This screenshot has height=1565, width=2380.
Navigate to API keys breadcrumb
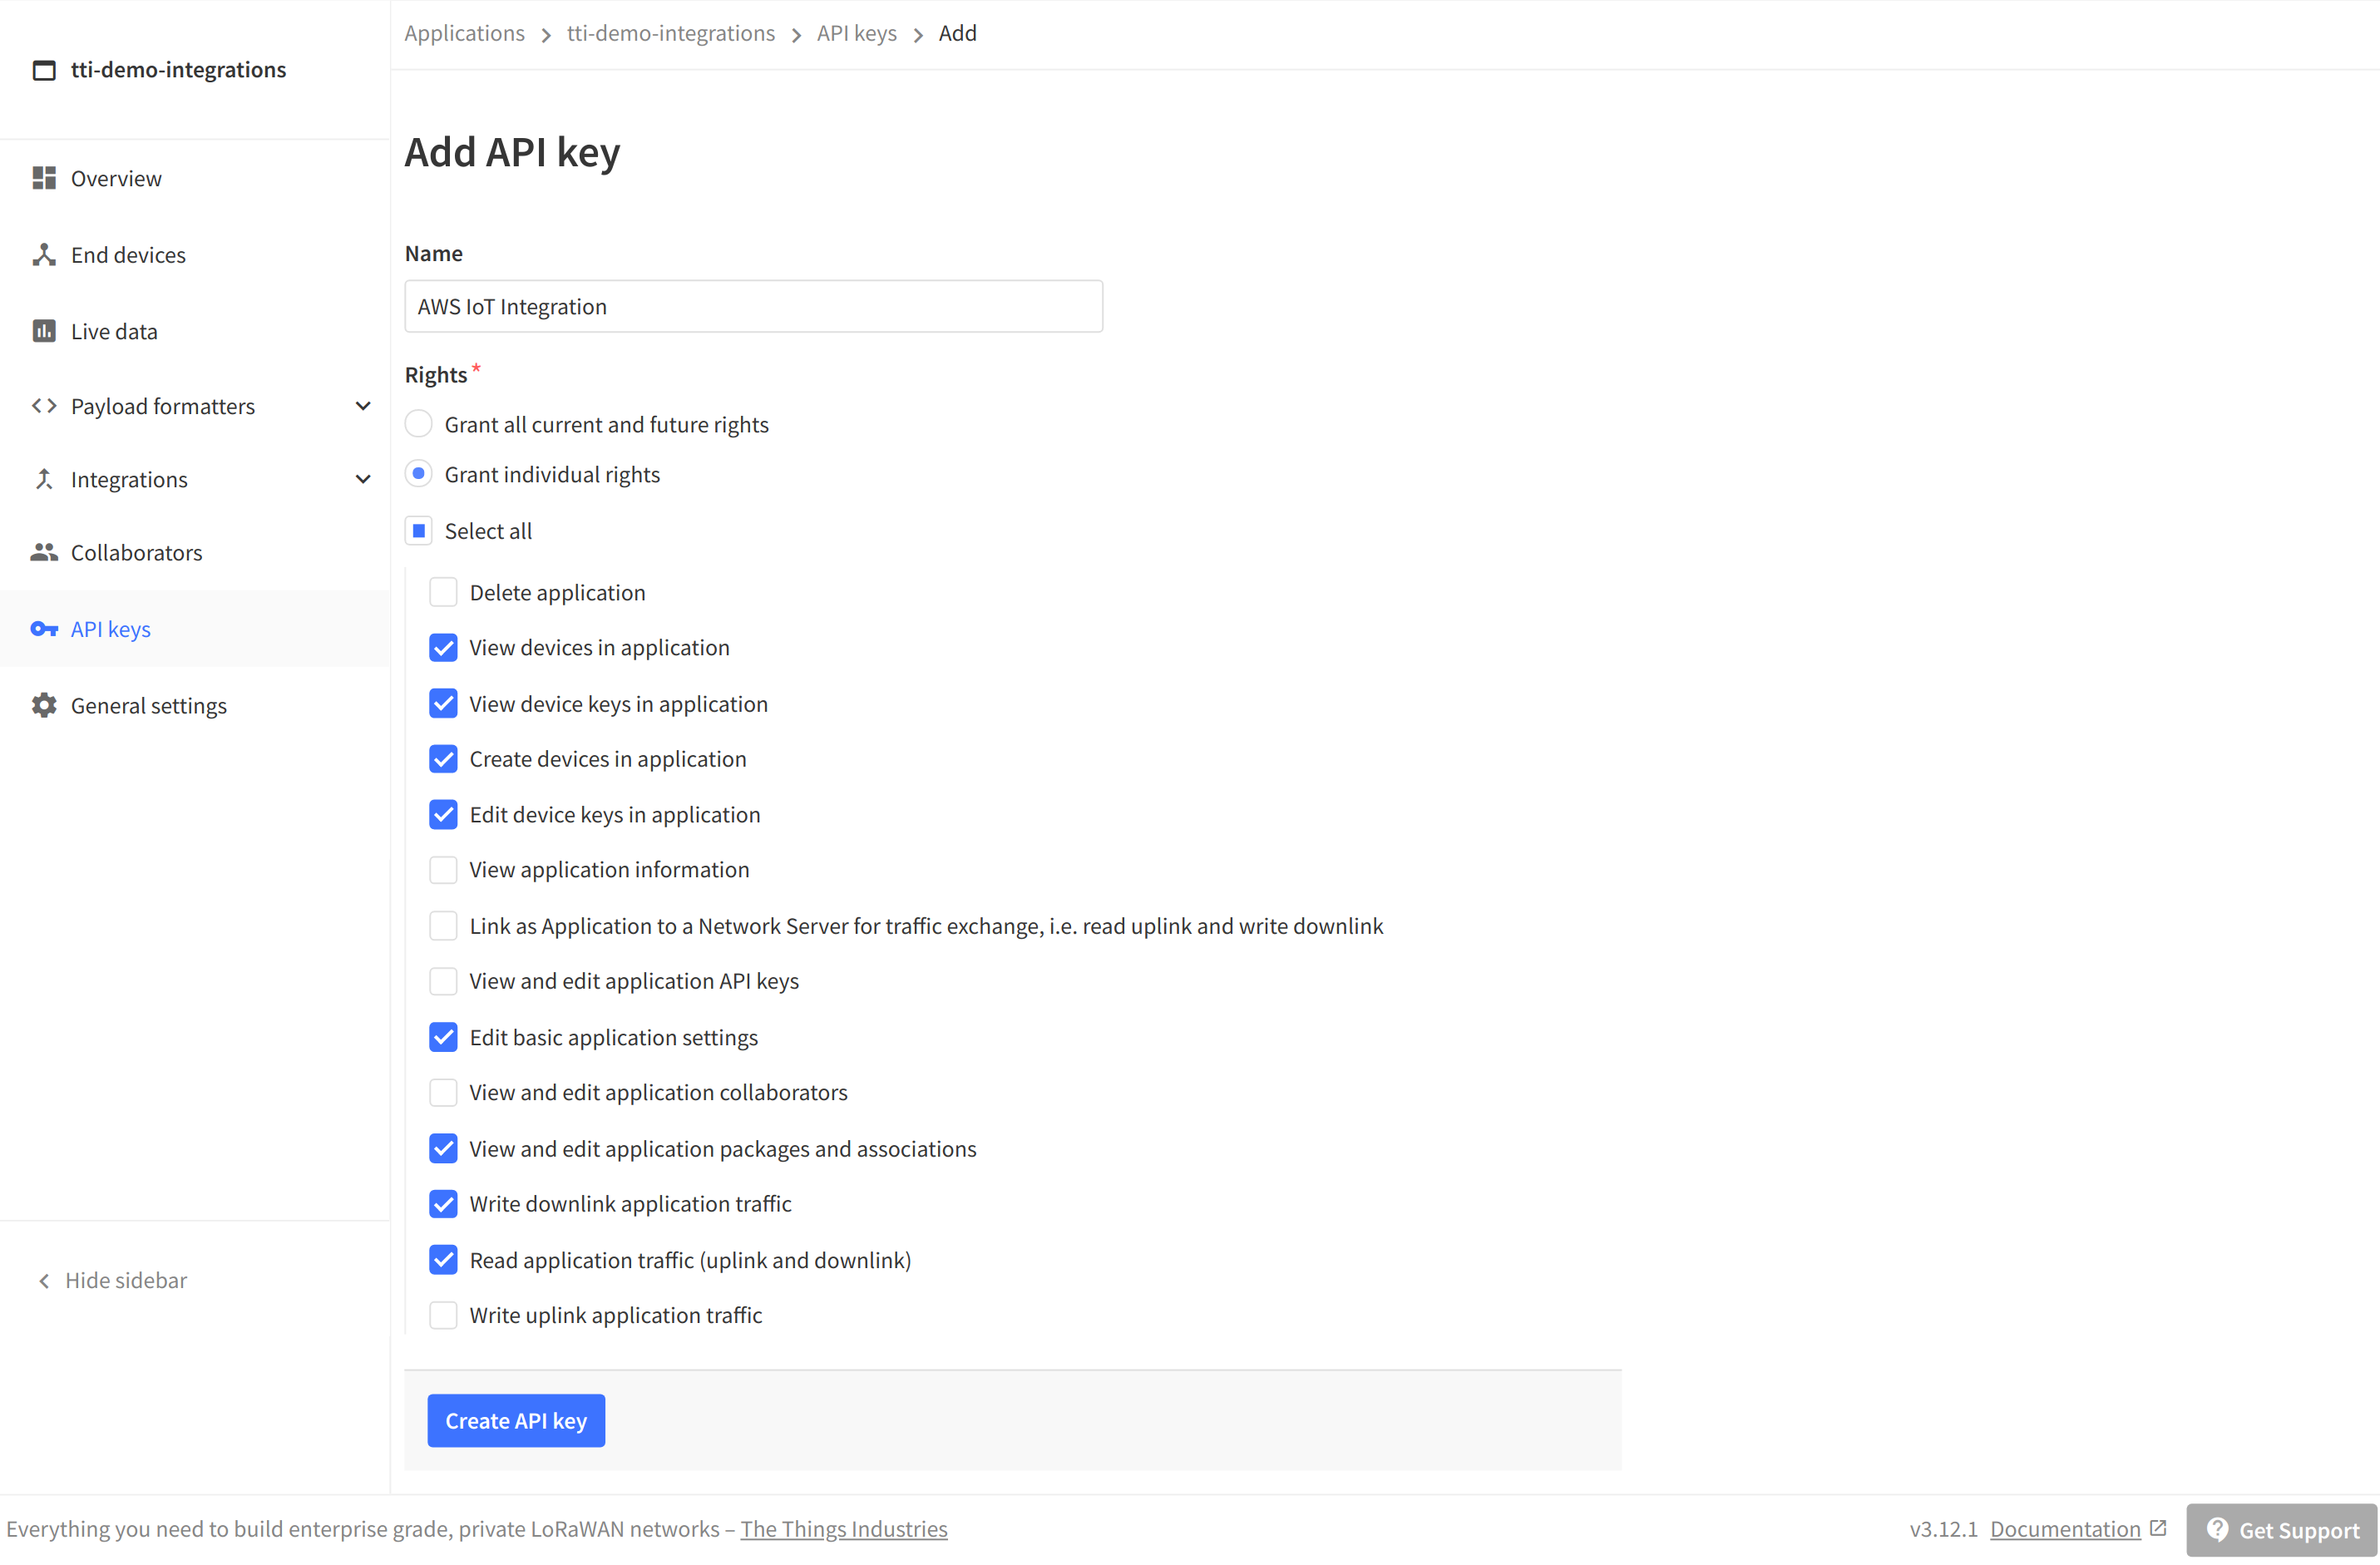[856, 33]
